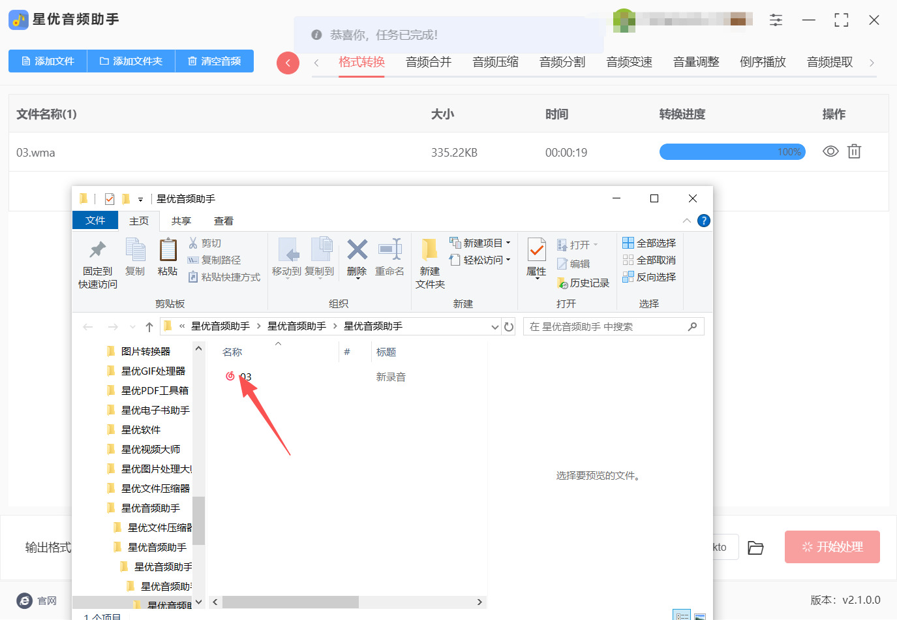Open the 文件 tab in Explorer
This screenshot has height=620, width=897.
tap(95, 221)
